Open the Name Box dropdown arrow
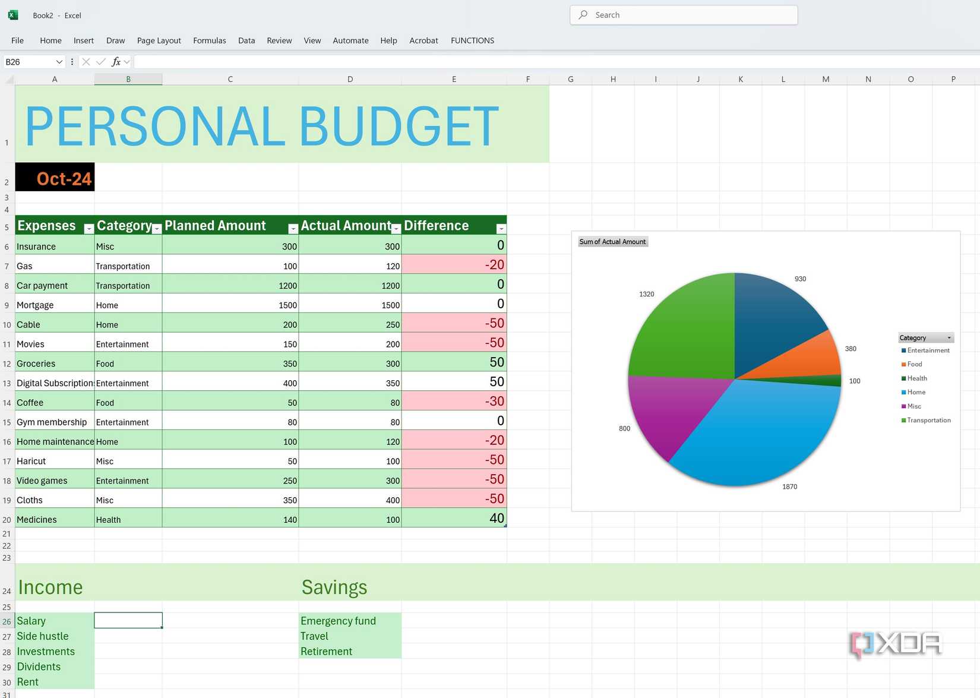 [59, 61]
